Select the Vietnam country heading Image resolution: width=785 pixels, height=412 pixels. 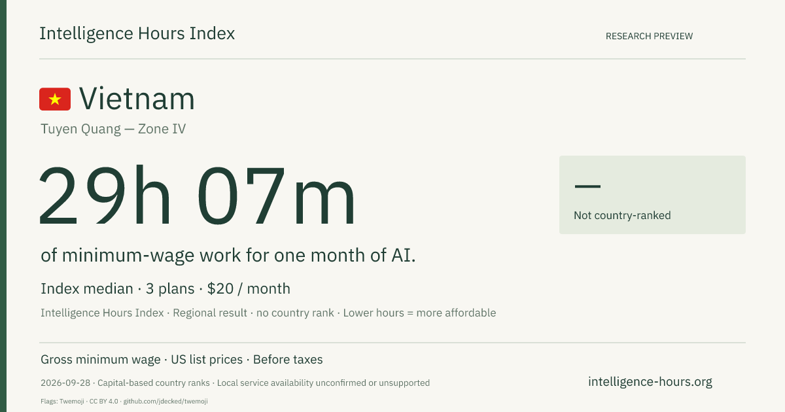click(x=137, y=99)
